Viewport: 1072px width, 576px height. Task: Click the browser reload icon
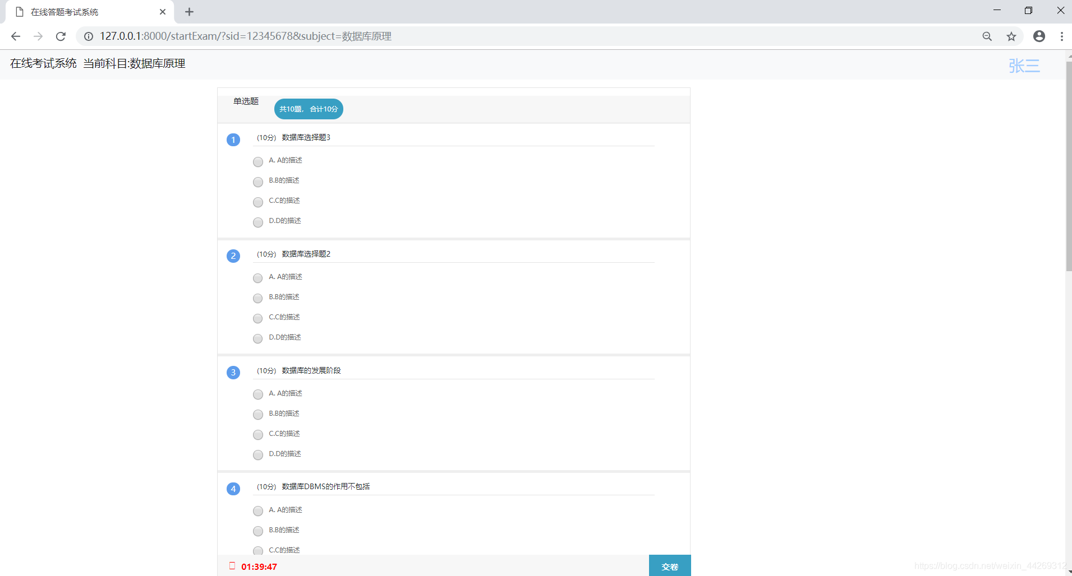pos(61,36)
